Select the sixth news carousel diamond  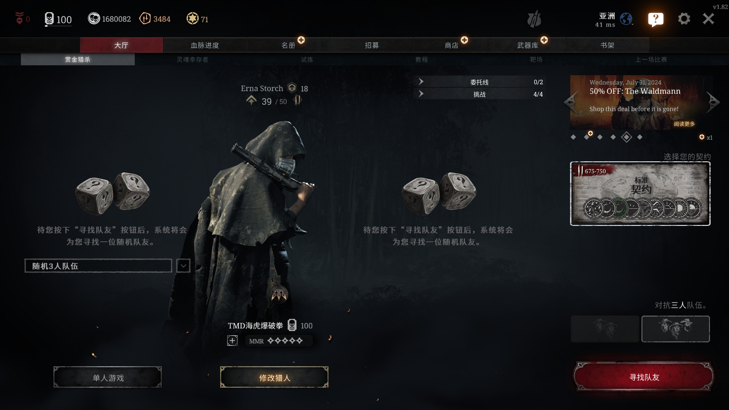pos(640,137)
